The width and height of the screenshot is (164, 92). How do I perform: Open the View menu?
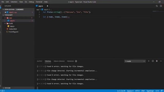coord(21,2)
